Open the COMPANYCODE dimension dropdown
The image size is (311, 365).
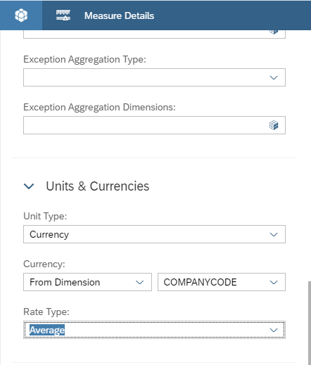point(274,282)
